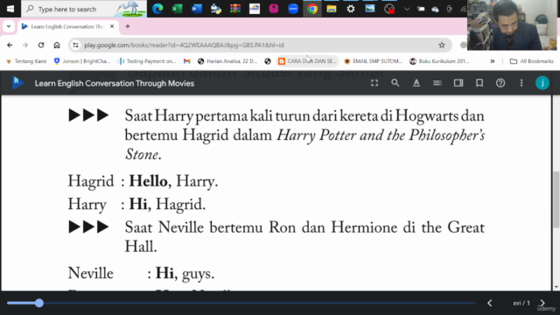View site information icon in address bar
The height and width of the screenshot is (315, 560).
click(x=75, y=45)
